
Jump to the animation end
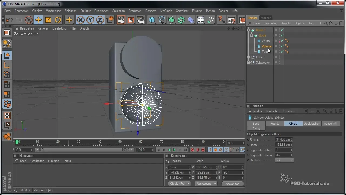[x=185, y=150]
